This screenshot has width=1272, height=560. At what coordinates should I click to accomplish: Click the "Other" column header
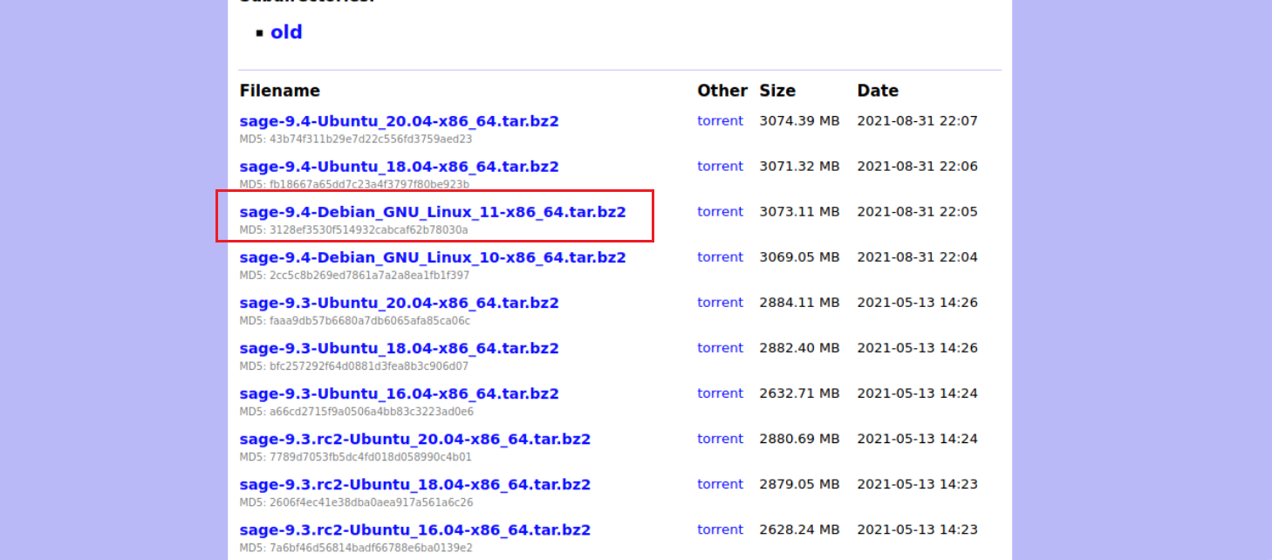coord(722,91)
